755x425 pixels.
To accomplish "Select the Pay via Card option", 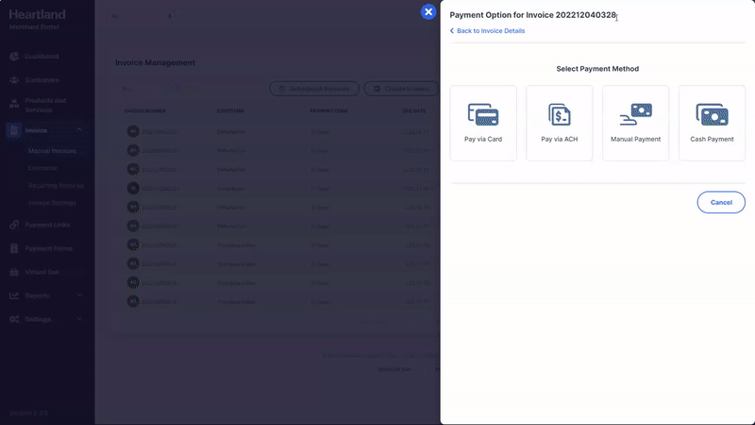I will tap(483, 123).
